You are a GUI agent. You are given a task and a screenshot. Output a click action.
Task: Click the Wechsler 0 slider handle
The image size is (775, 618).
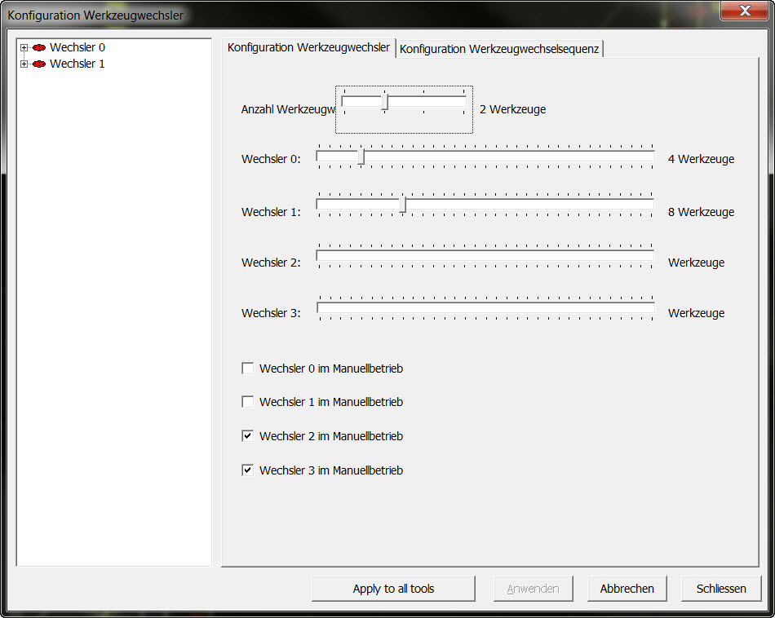click(x=361, y=157)
